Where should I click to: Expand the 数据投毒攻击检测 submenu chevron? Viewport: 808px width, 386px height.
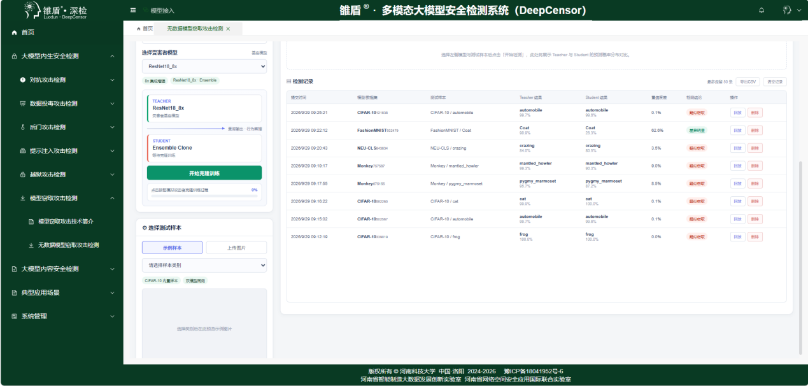[113, 103]
